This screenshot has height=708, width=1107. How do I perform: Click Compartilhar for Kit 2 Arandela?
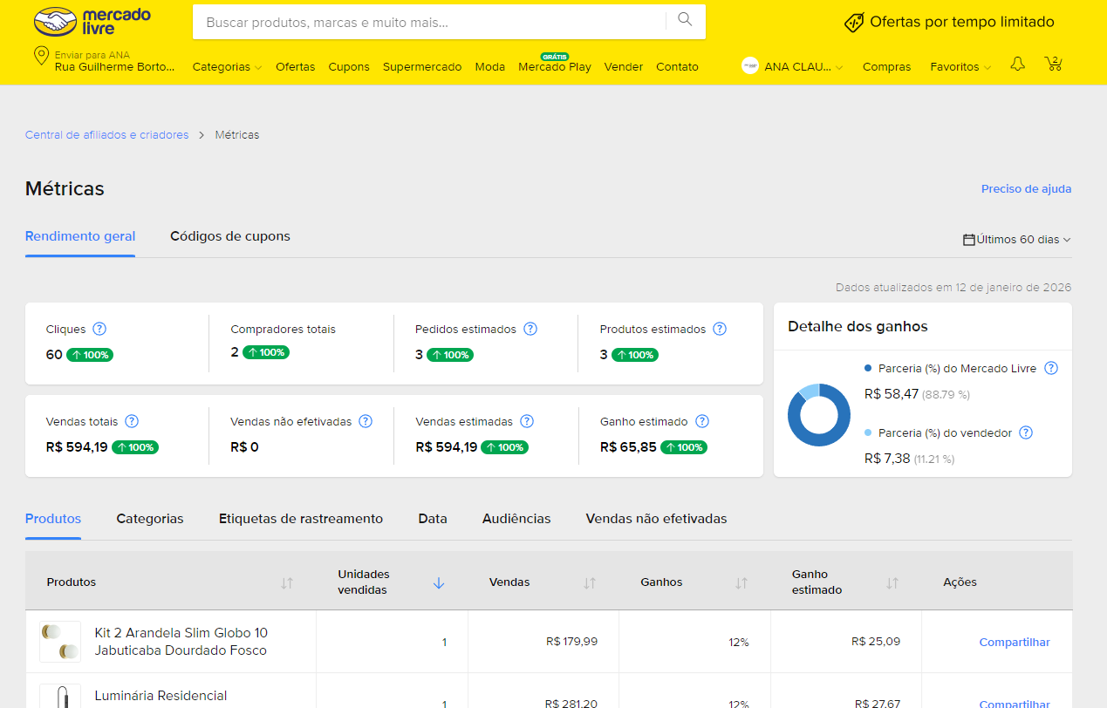coord(1014,643)
